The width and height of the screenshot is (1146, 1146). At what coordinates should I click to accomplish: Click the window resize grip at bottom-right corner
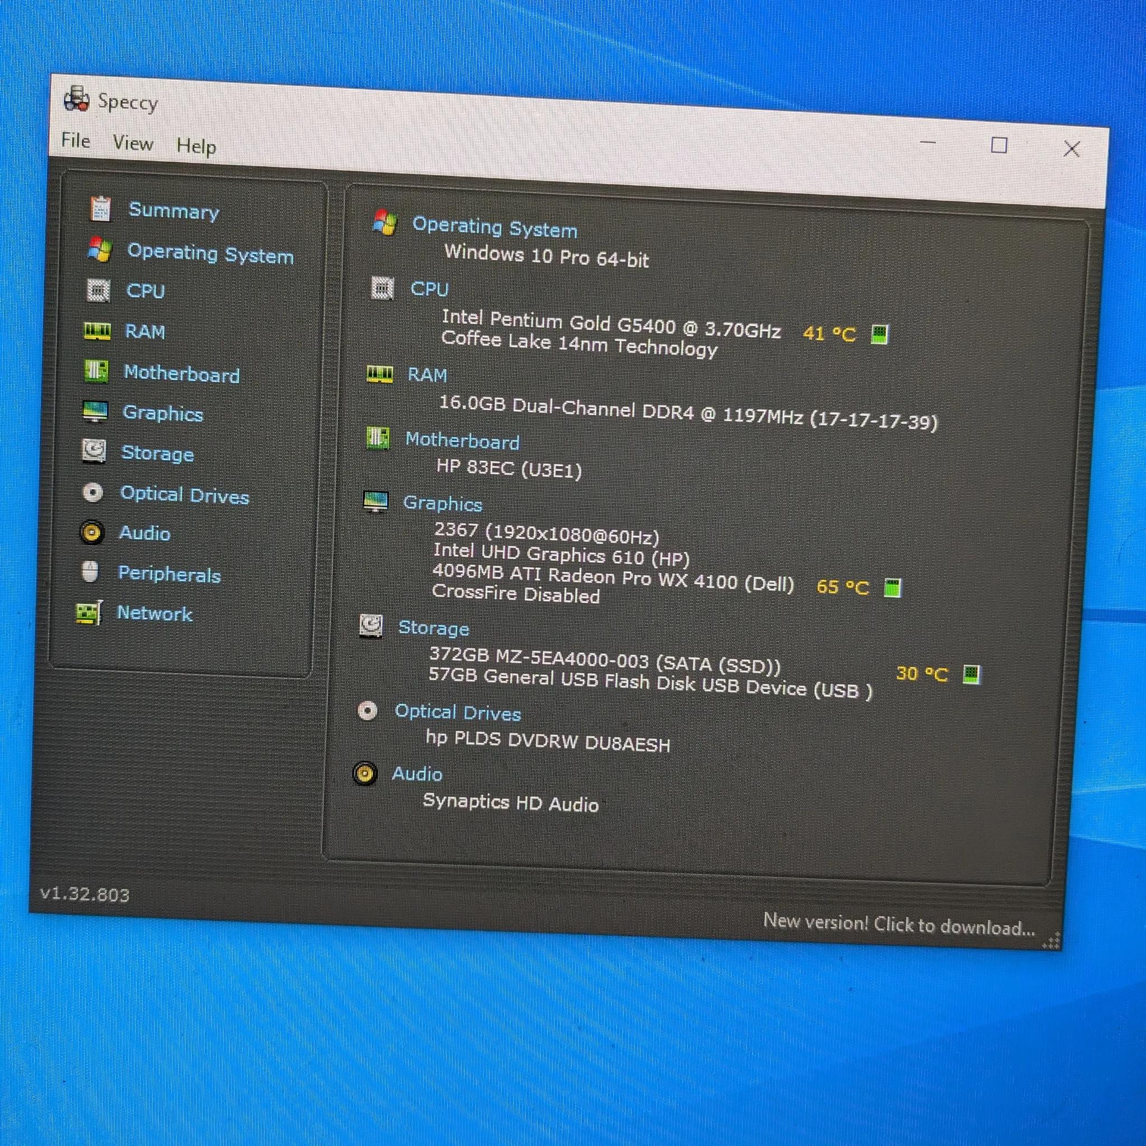pyautogui.click(x=1051, y=941)
